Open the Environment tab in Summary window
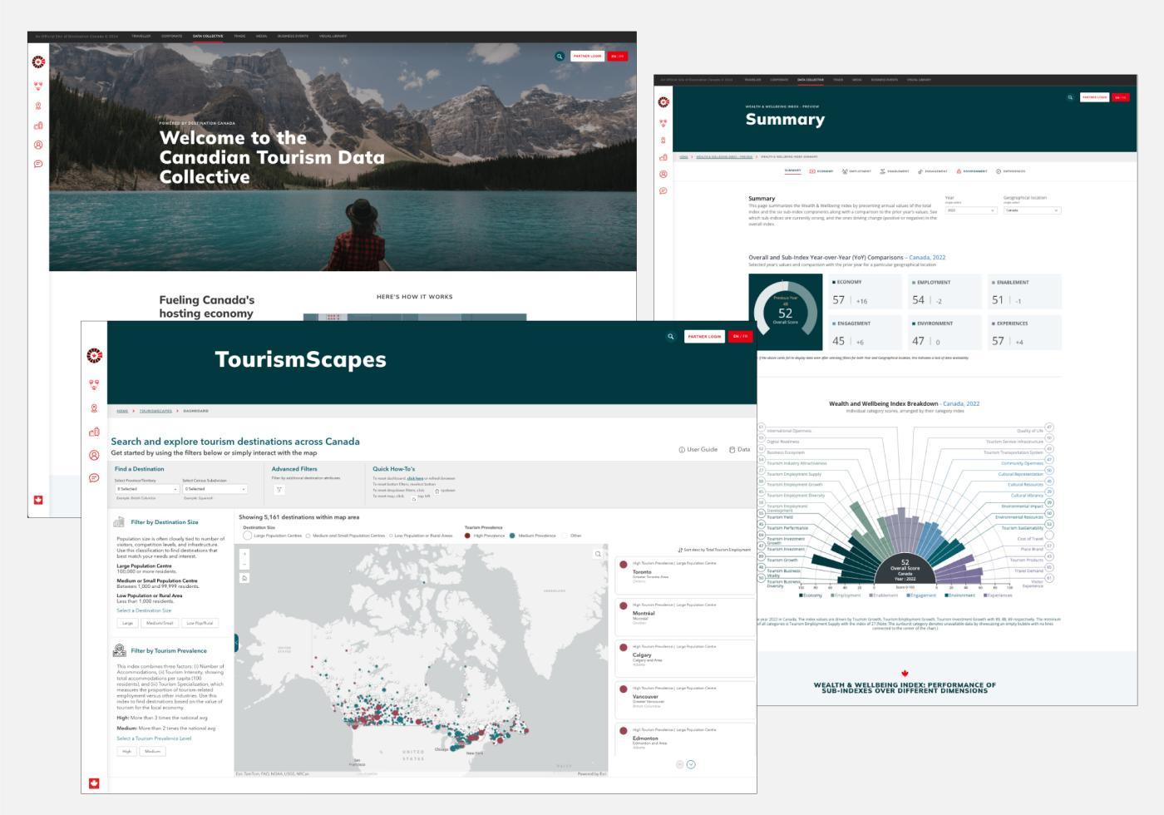Viewport: 1164px width, 815px height. tap(972, 171)
